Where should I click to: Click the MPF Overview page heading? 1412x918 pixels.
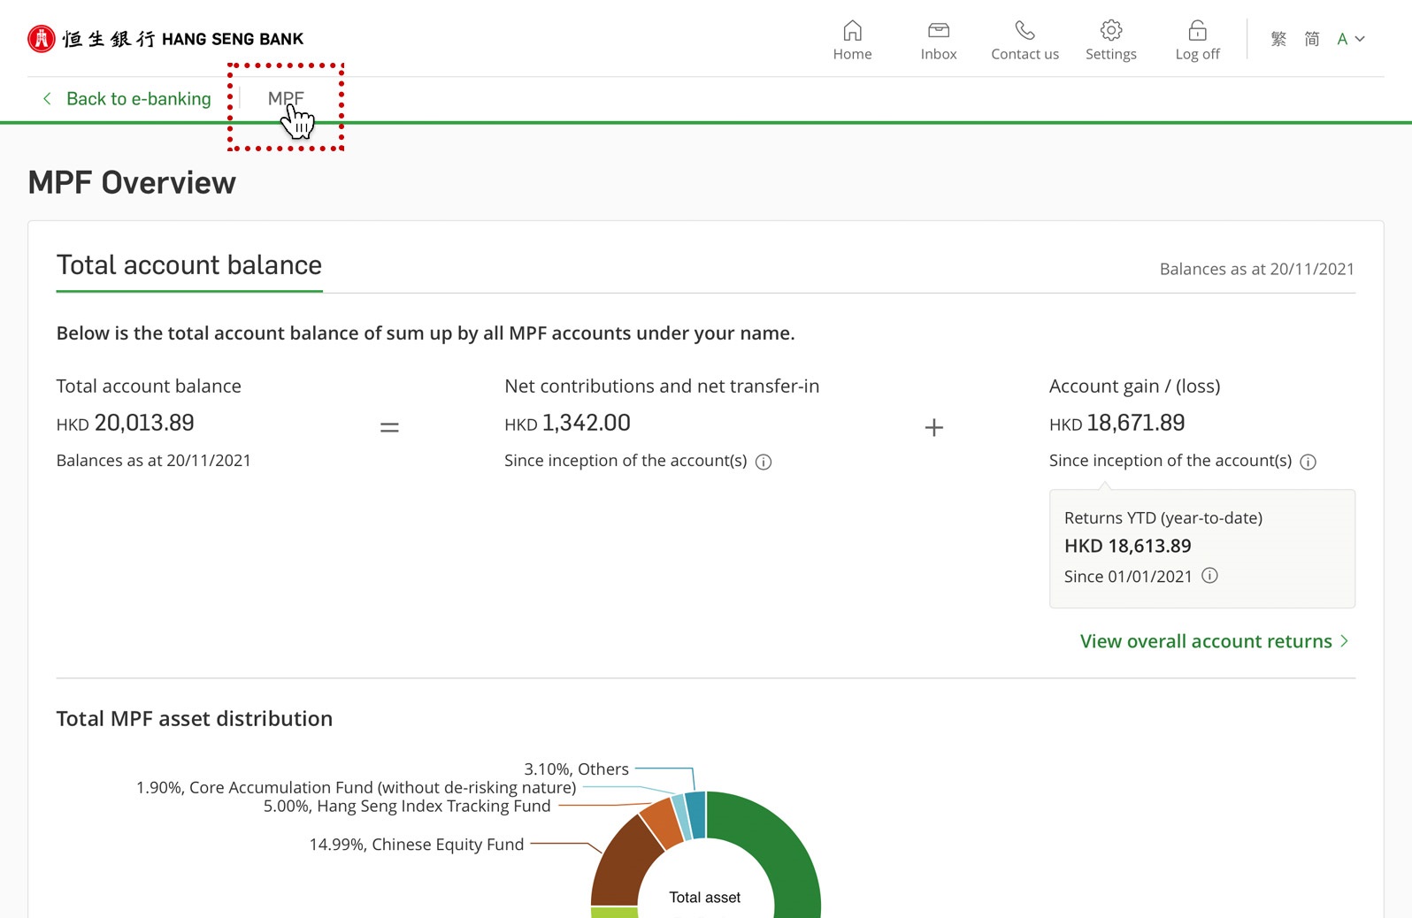(133, 183)
